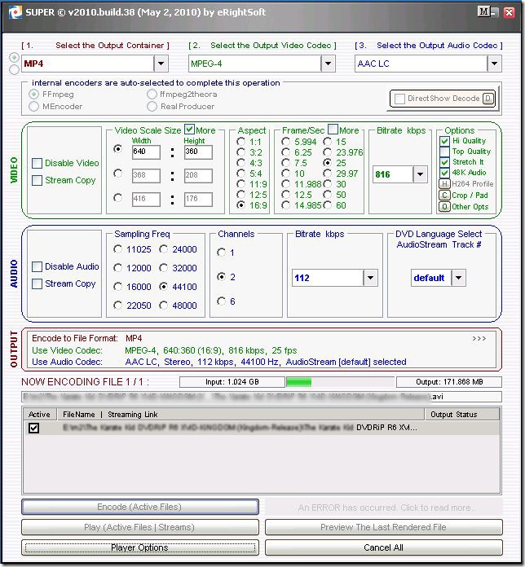
Task: Select the 368:208 video size radio
Action: tap(117, 174)
